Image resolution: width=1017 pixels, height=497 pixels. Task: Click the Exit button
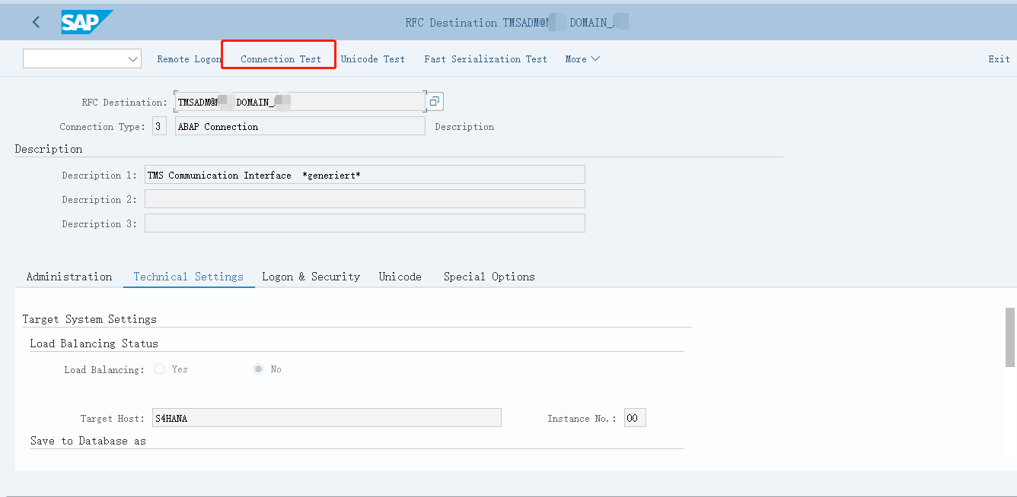[999, 59]
